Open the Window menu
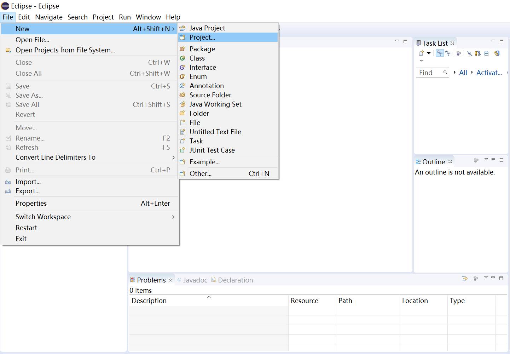Viewport: 510px width, 354px height. click(x=148, y=17)
